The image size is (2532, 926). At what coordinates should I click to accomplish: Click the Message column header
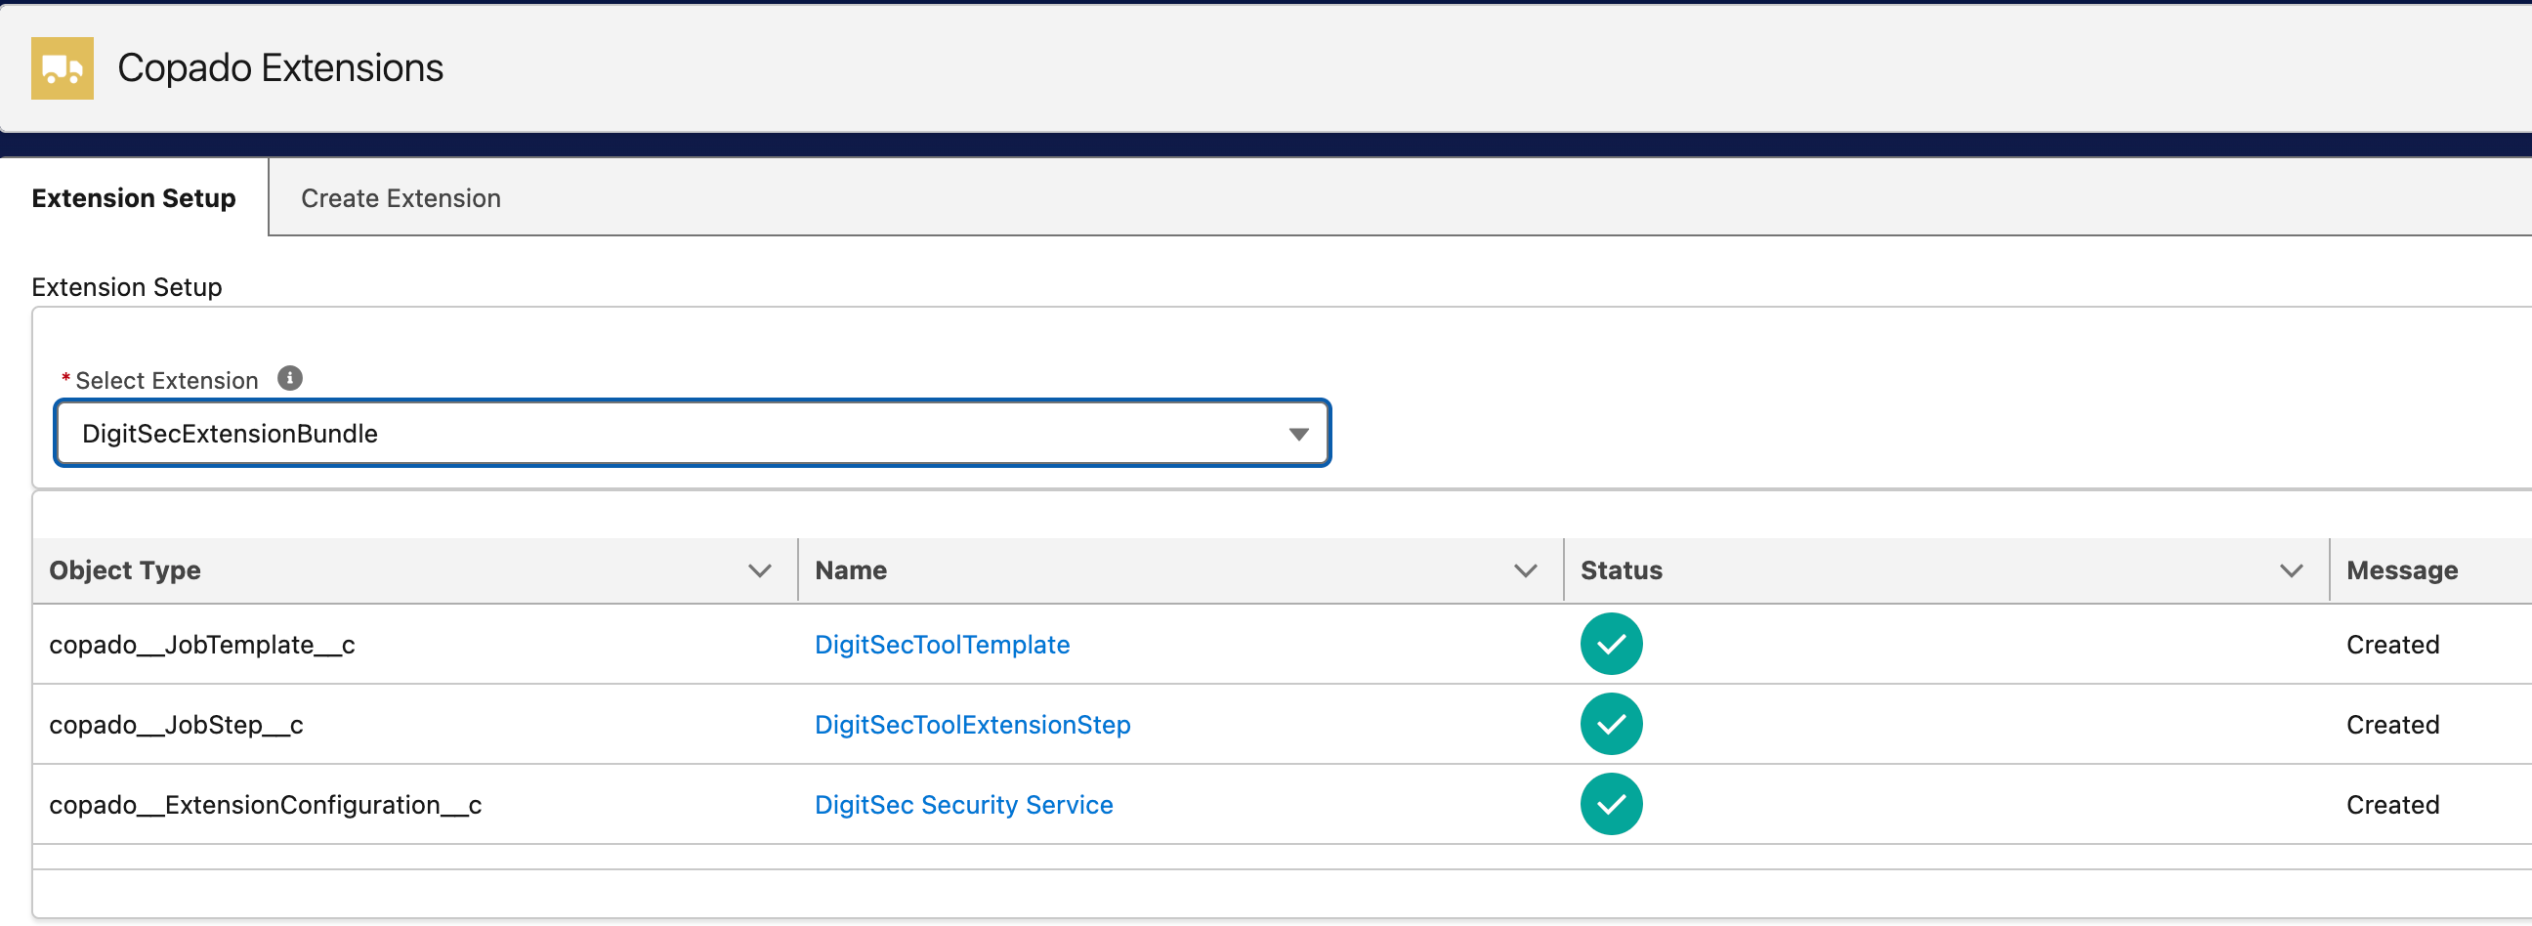2401,570
